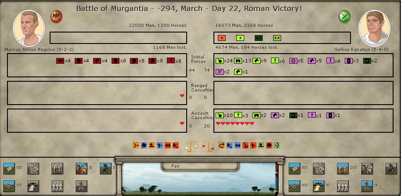401x196 pixels.
Task: Click the x24 green unit in Initial Forces
Action: tap(220, 61)
